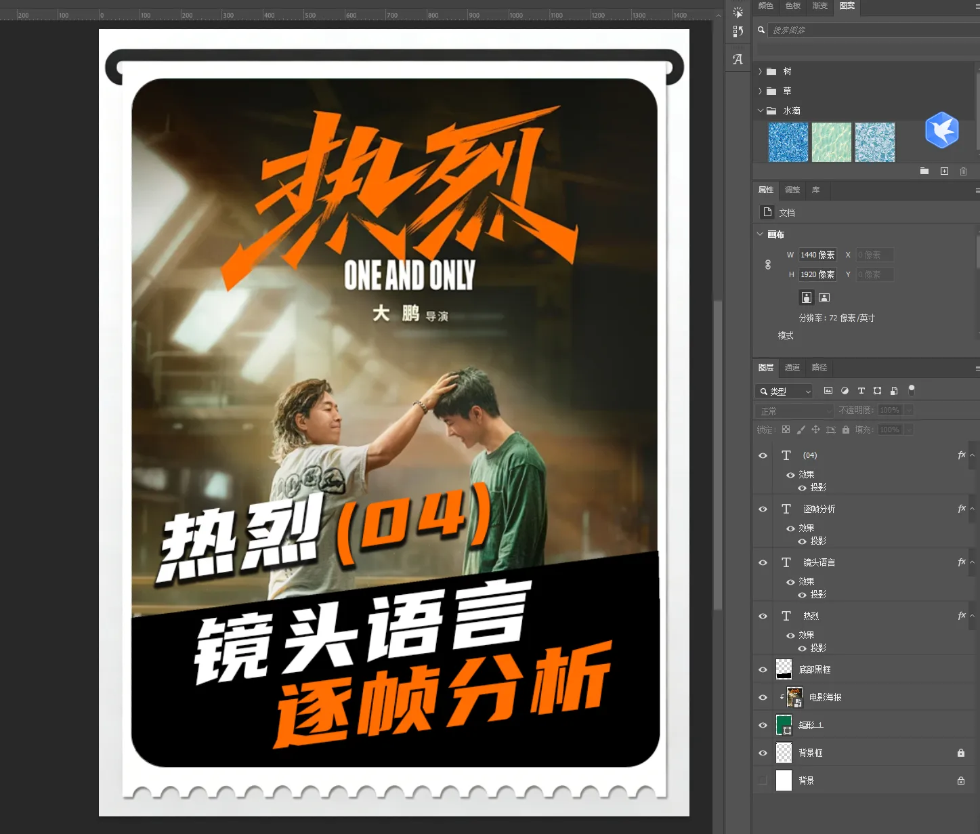Open the 不透明度 opacity dropdown arrow
This screenshot has width=980, height=834.
909,410
